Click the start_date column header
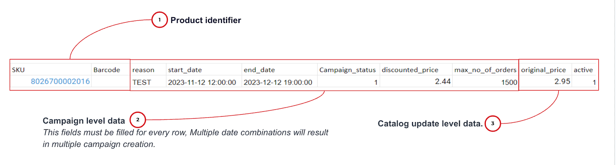Screen dimensions: 616x165 185,70
